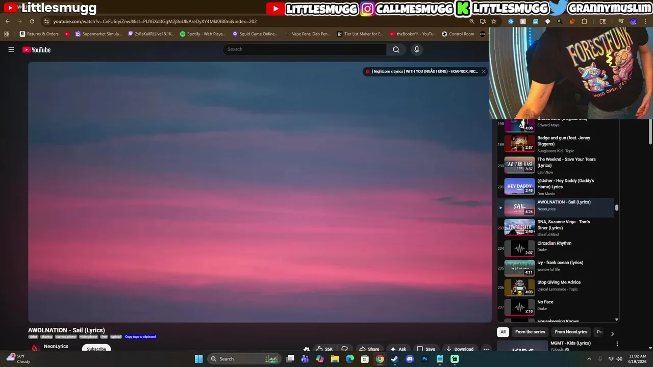This screenshot has width=653, height=367.
Task: Open Squid Game Online bookmark
Action: 255,34
